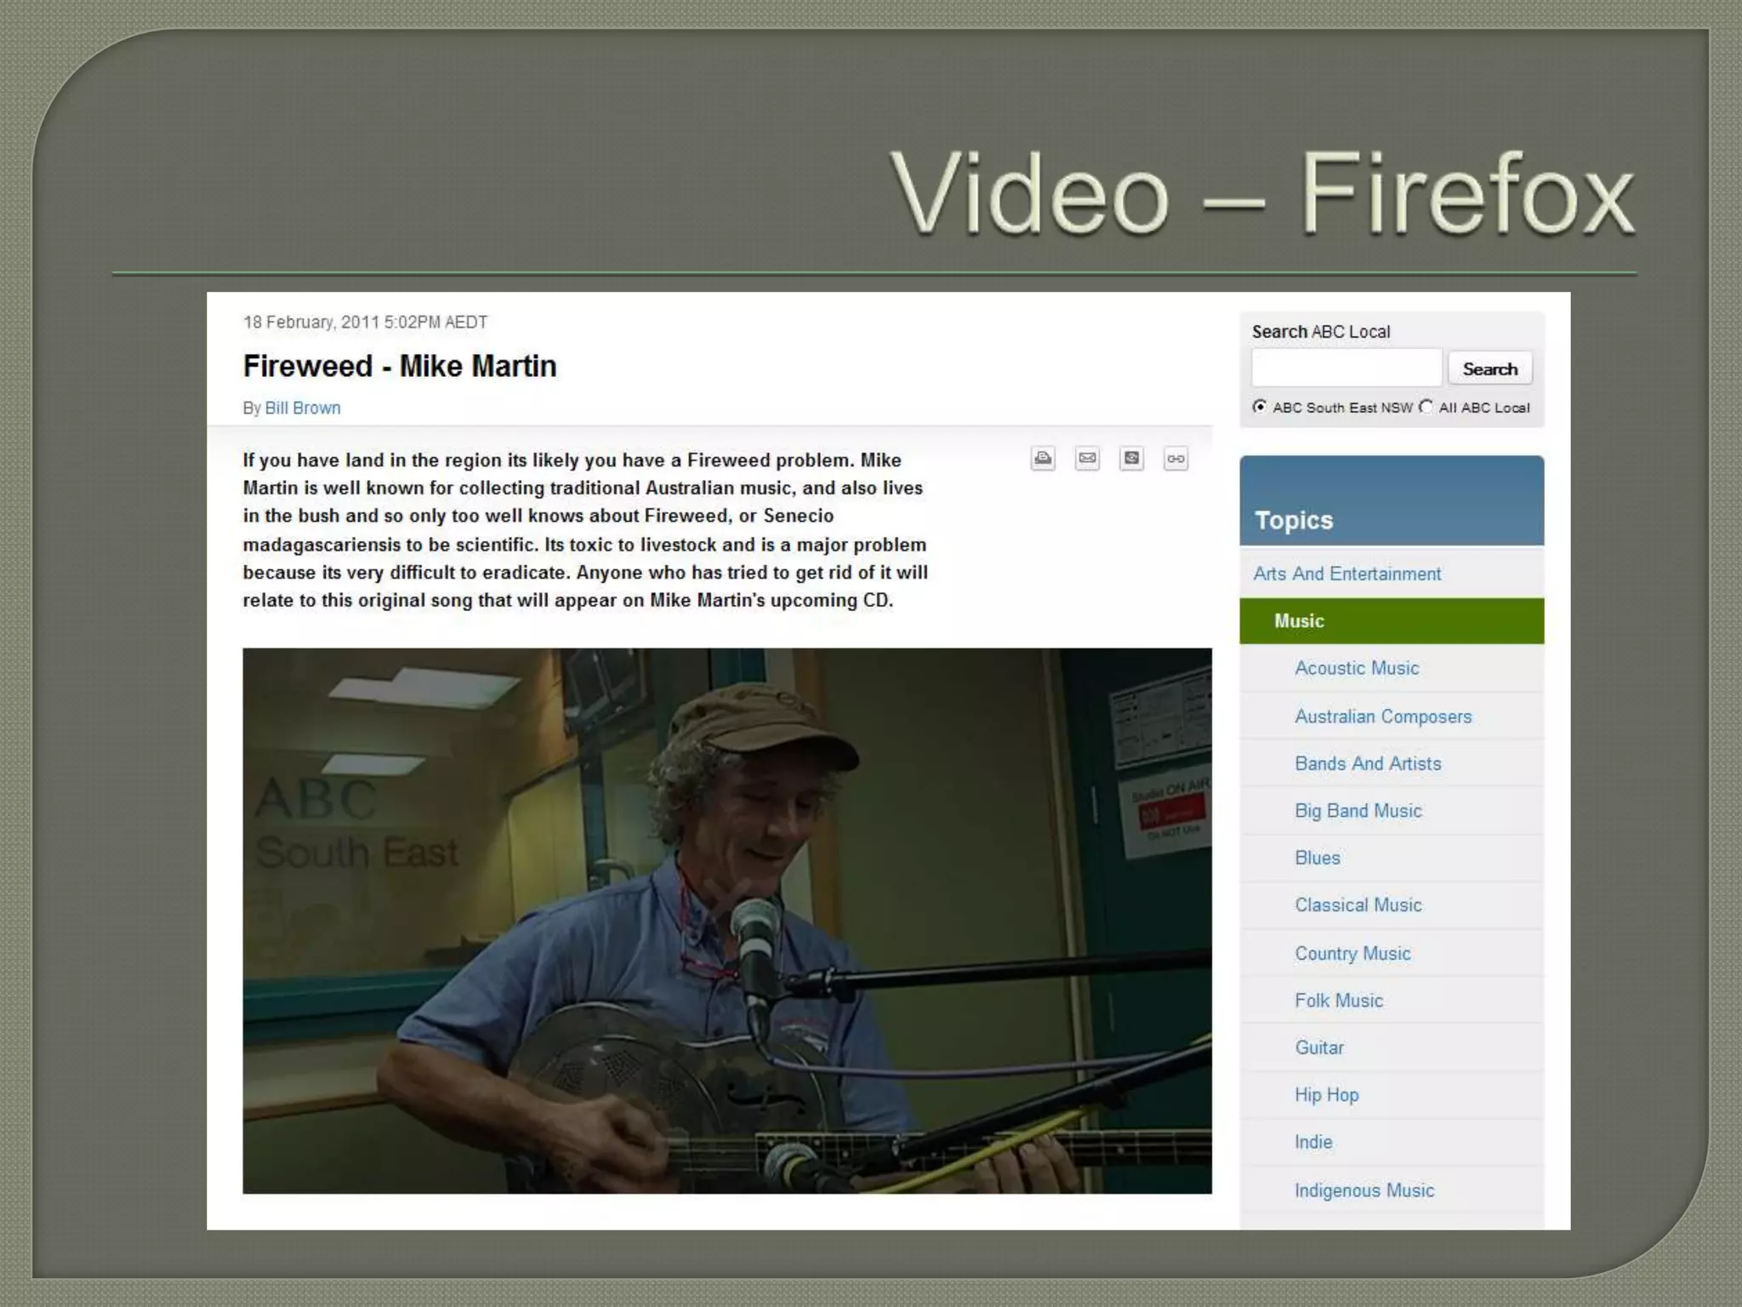1742x1307 pixels.
Task: Open the Folk Music topic
Action: pos(1339,1001)
